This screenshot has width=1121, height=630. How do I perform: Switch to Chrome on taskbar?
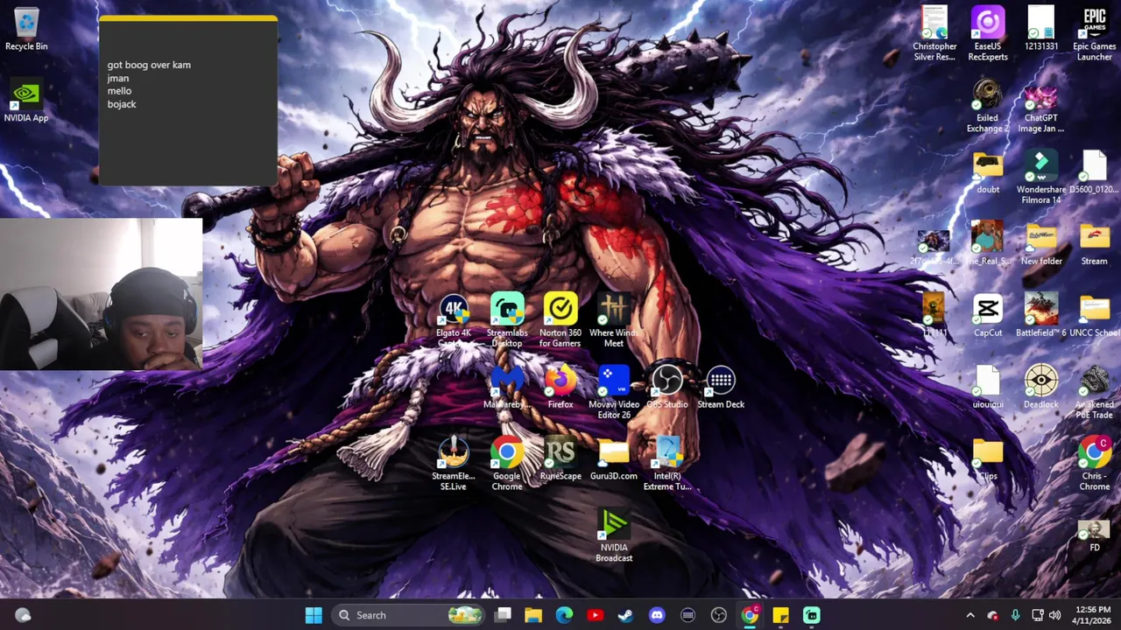click(x=750, y=615)
